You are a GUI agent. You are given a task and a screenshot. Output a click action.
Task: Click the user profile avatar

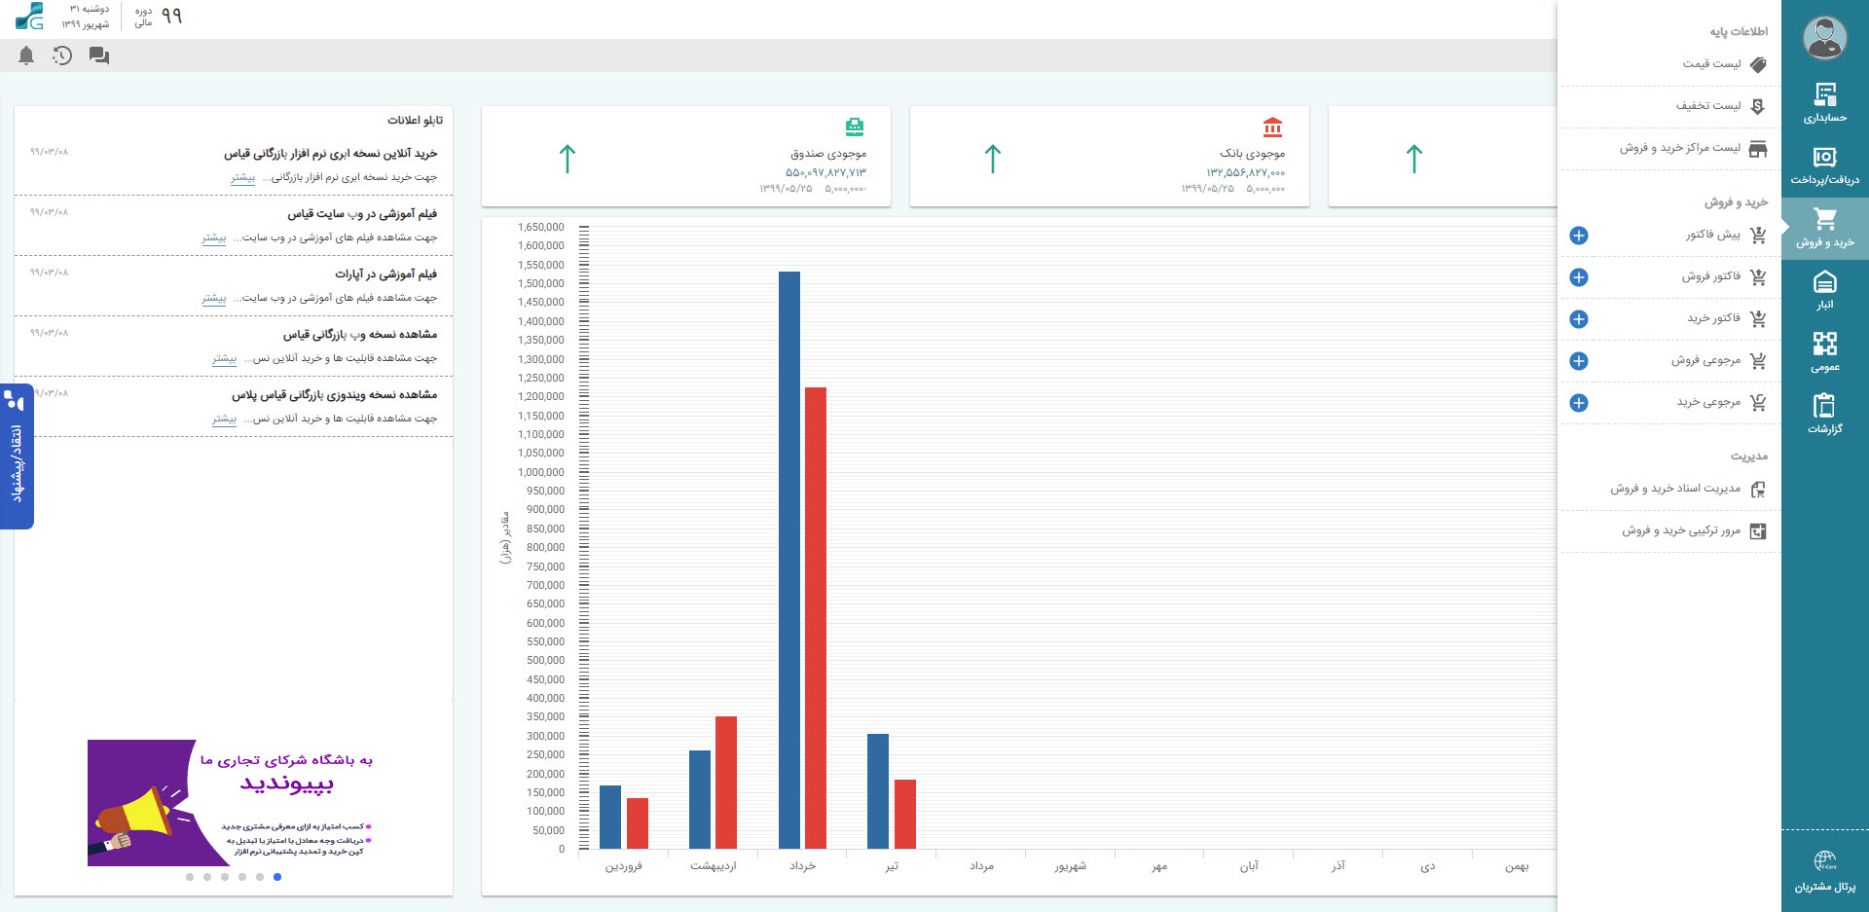[1824, 38]
